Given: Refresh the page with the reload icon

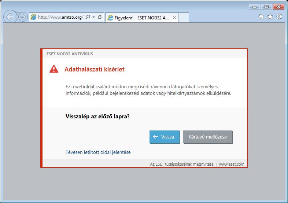Looking at the screenshot, I should (x=100, y=17).
